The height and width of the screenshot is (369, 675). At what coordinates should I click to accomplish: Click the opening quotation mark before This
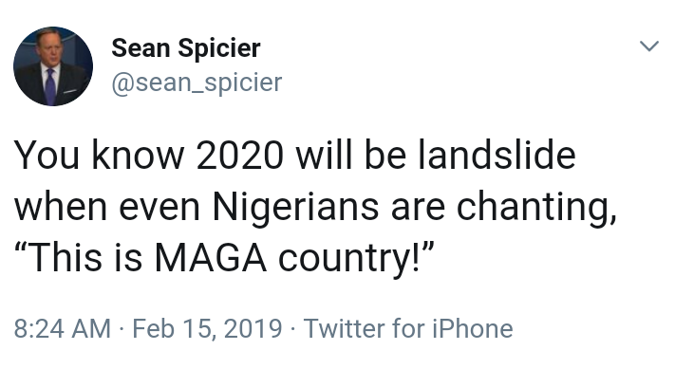[x=21, y=248]
